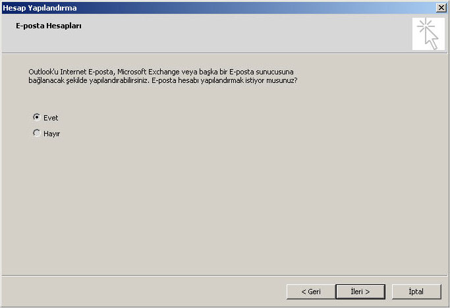450x308 pixels.
Task: Select the Hayır radio button
Action: (36, 133)
